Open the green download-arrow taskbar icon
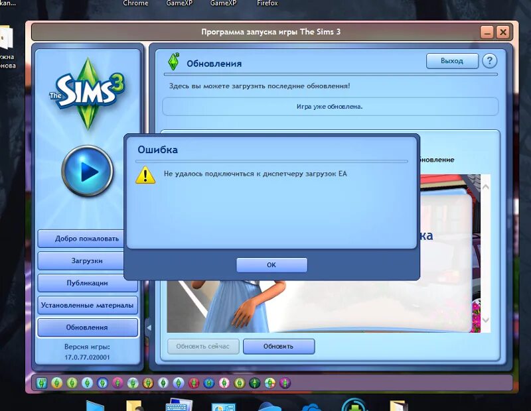This screenshot has height=411, width=531. click(x=354, y=404)
